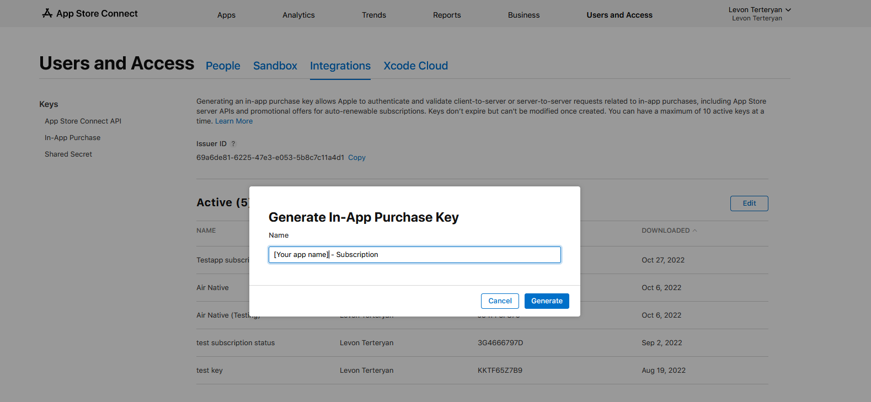Click the Oct 27, 2022 download date
The width and height of the screenshot is (871, 402).
[663, 260]
